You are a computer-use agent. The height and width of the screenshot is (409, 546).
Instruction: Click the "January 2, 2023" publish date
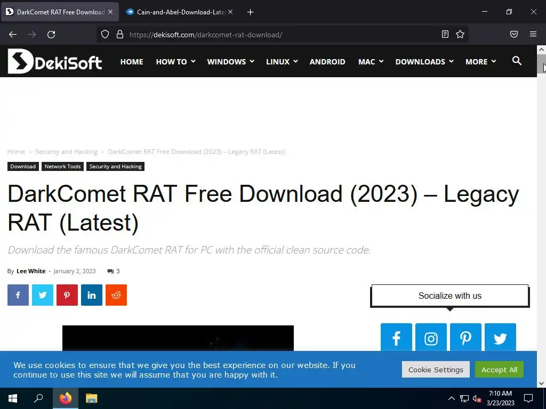pos(75,271)
